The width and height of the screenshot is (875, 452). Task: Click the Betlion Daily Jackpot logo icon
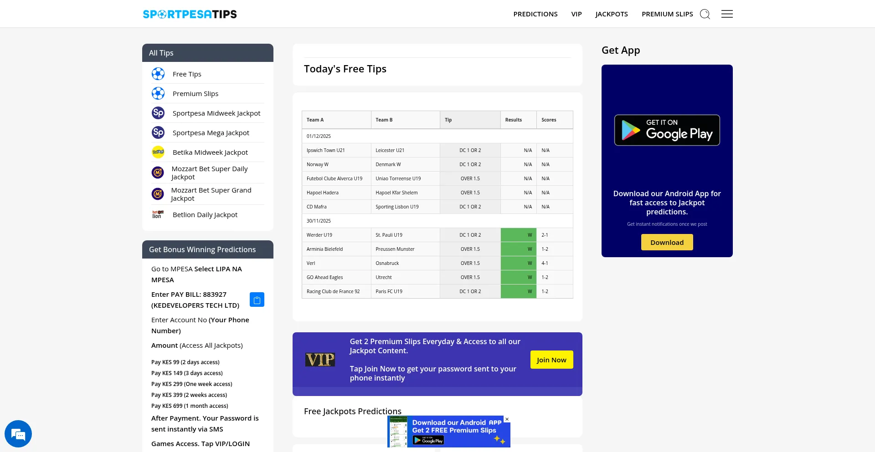(158, 214)
